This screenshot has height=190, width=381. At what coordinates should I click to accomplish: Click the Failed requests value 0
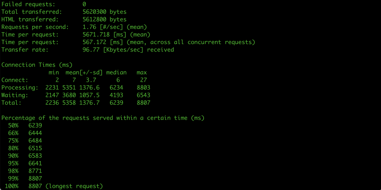(84, 4)
